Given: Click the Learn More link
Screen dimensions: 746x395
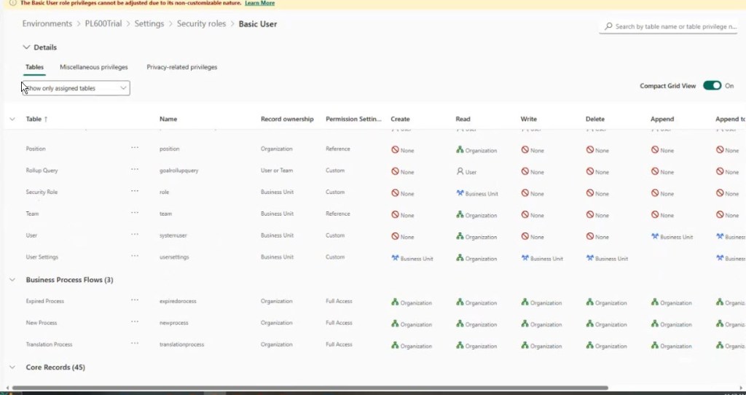Looking at the screenshot, I should click(x=259, y=3).
